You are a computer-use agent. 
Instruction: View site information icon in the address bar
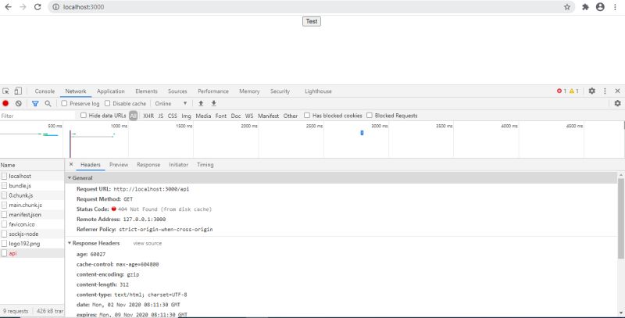pyautogui.click(x=55, y=7)
